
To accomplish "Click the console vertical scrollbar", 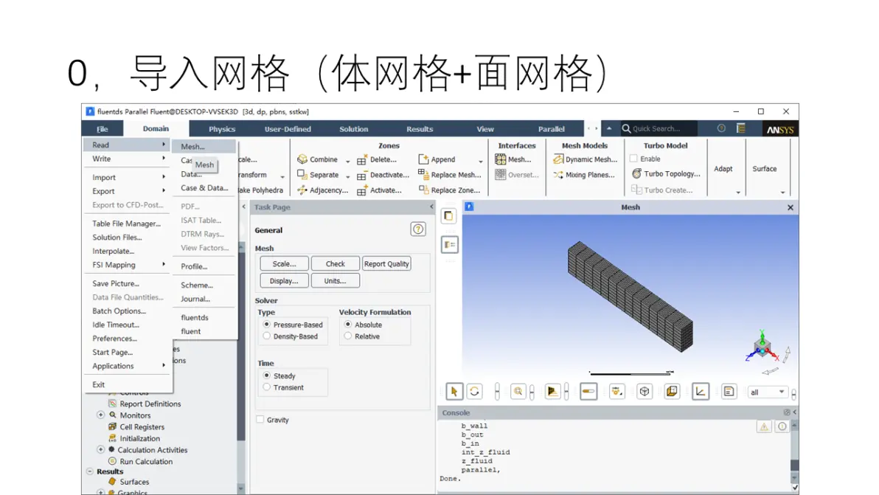I will (794, 454).
